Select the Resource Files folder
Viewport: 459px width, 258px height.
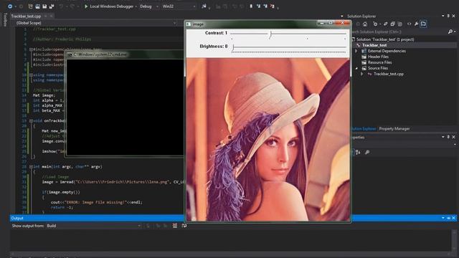[379, 62]
